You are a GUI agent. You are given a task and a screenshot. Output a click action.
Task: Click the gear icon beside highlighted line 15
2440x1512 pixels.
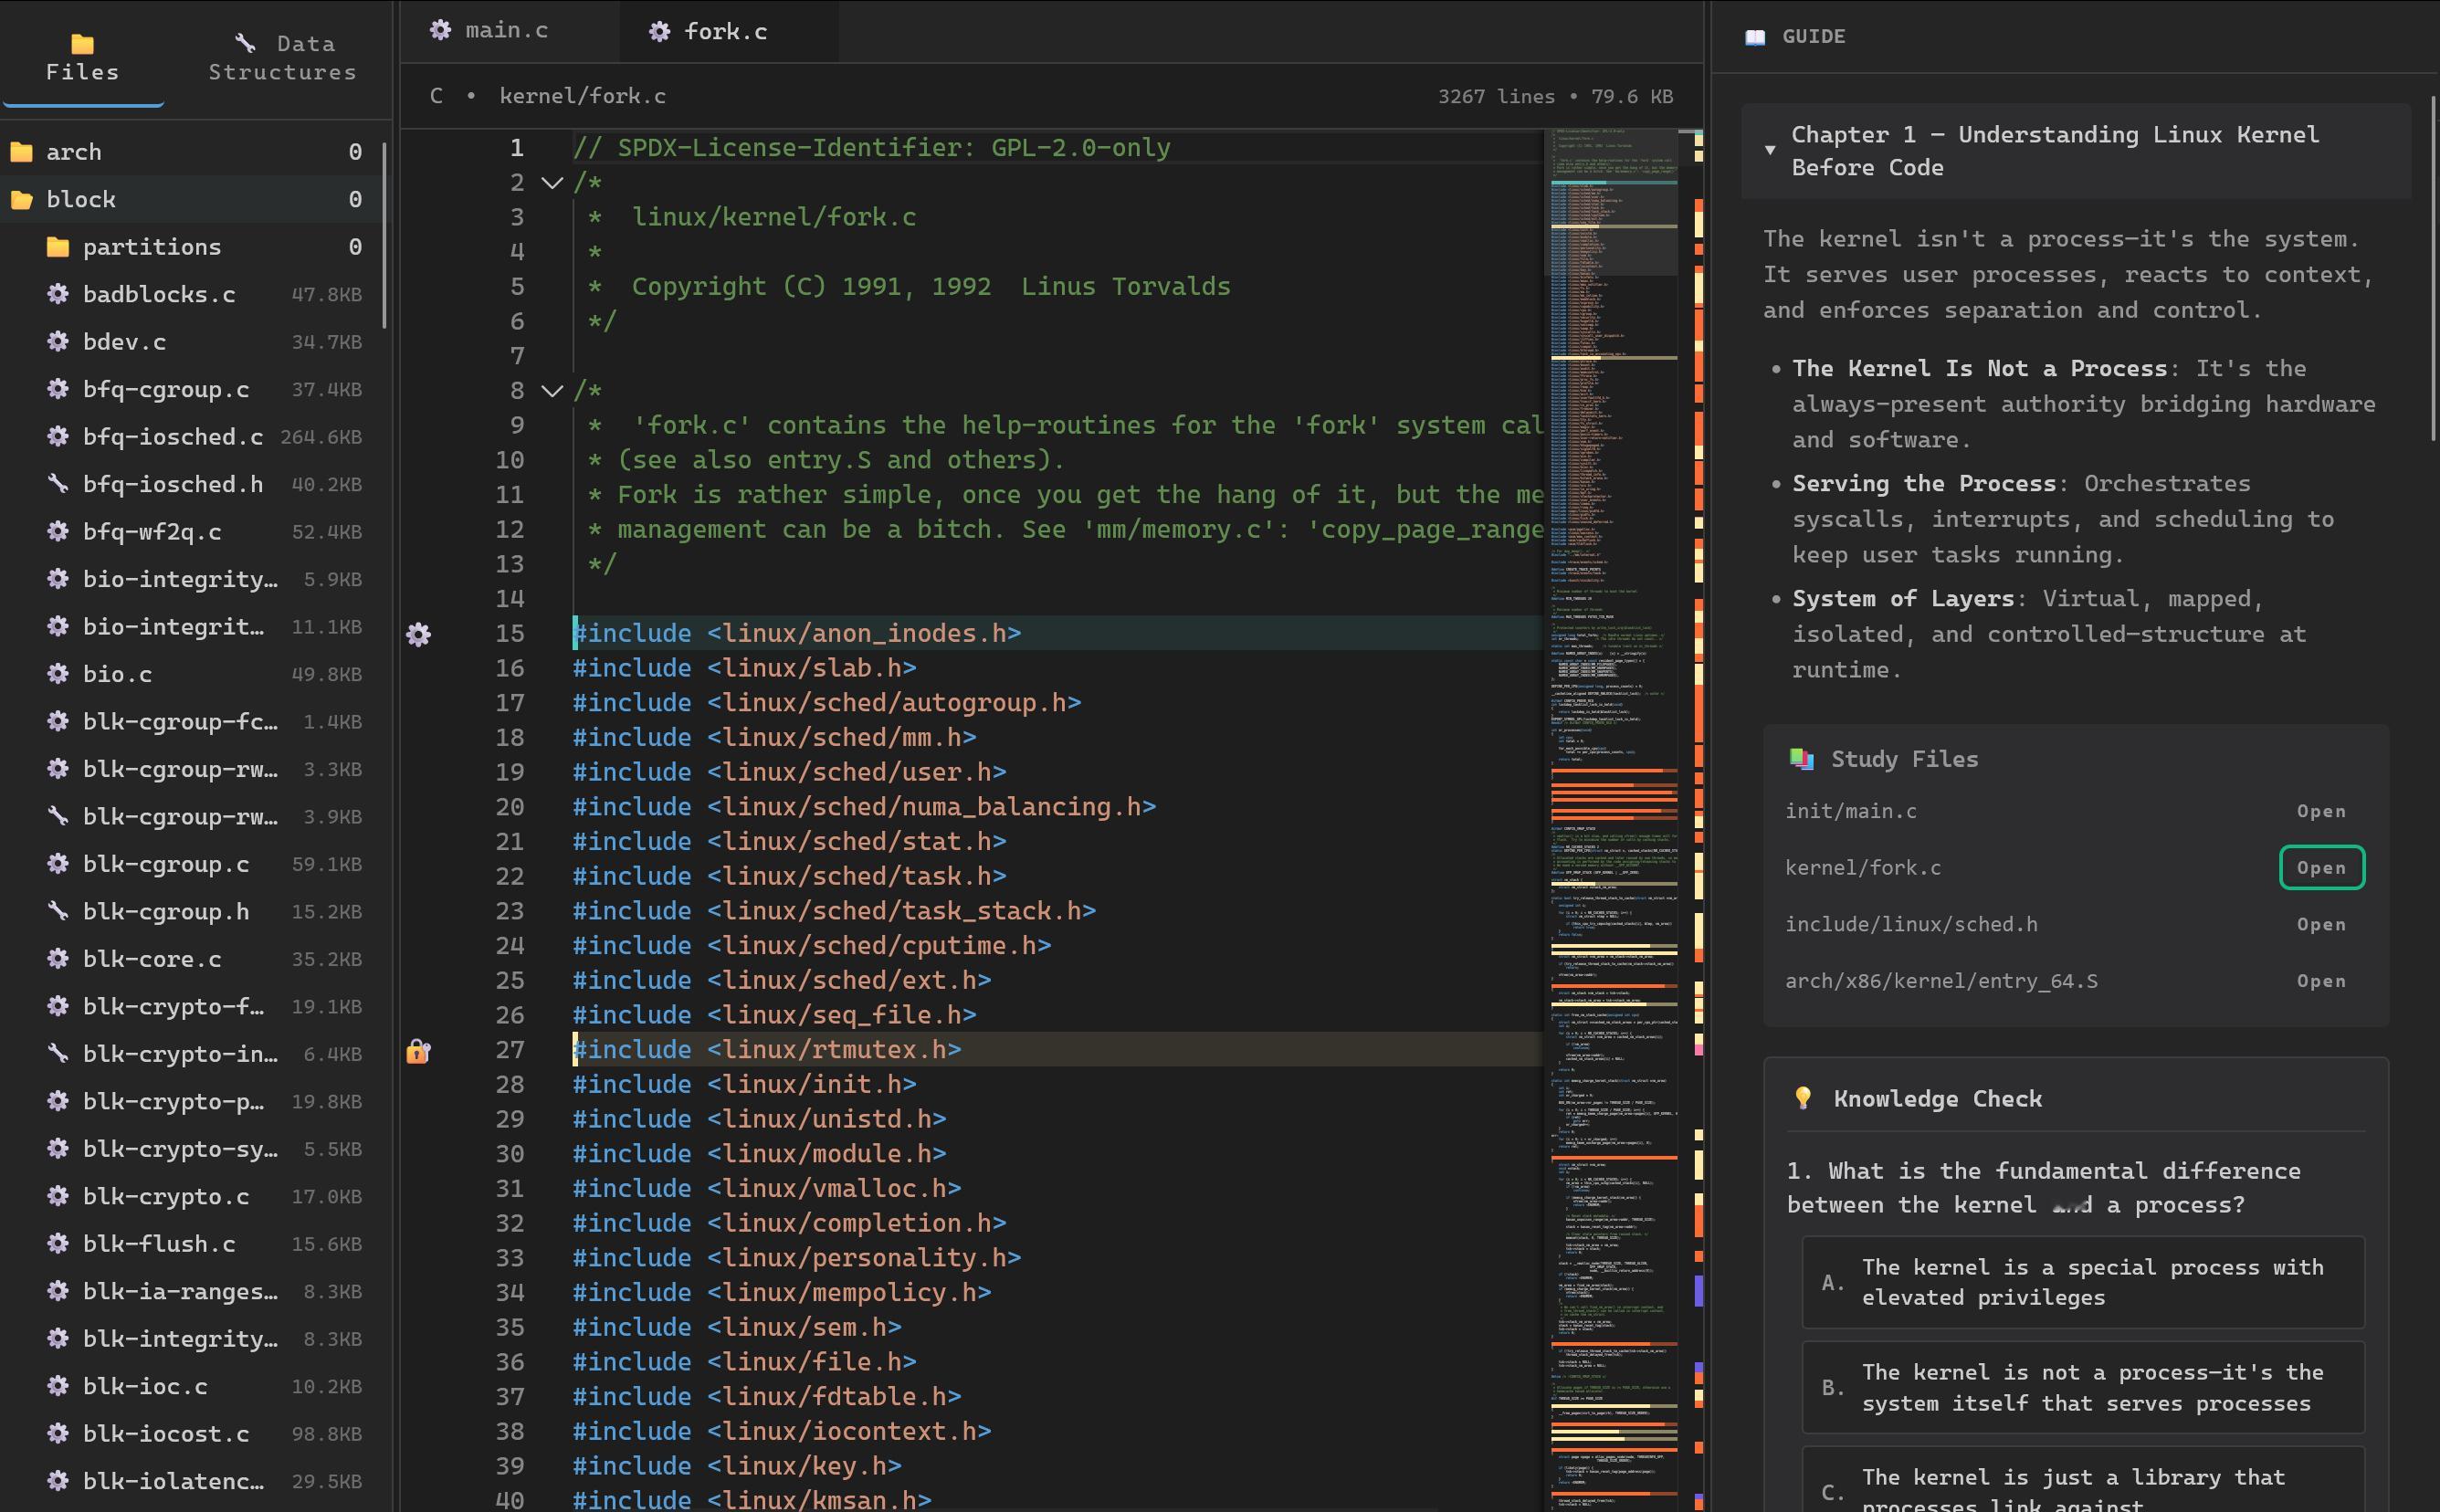pyautogui.click(x=419, y=634)
